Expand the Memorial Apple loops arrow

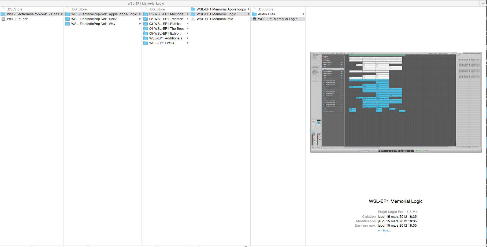249,9
